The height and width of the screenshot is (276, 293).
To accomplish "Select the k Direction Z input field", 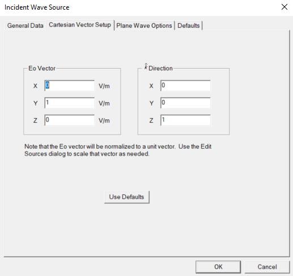I will point(185,120).
